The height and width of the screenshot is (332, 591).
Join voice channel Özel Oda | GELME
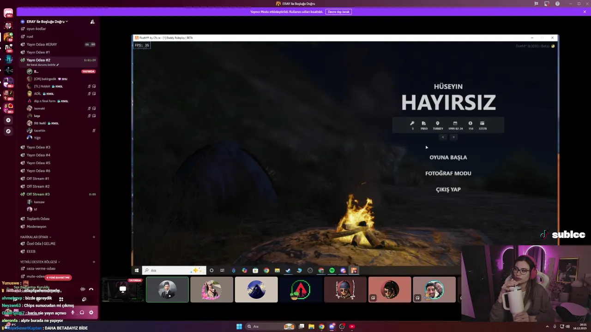click(x=57, y=243)
